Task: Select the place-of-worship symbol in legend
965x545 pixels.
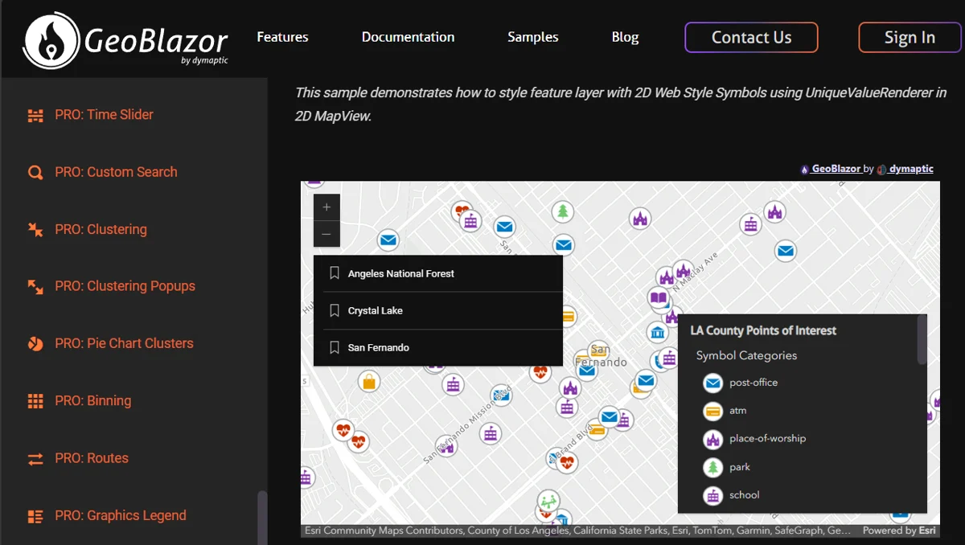Action: [712, 439]
